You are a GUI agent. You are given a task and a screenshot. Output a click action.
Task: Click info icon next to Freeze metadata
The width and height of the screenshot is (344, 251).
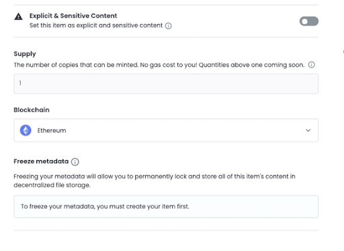(75, 162)
